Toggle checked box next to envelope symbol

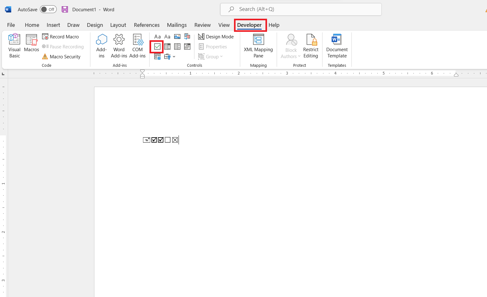point(154,140)
